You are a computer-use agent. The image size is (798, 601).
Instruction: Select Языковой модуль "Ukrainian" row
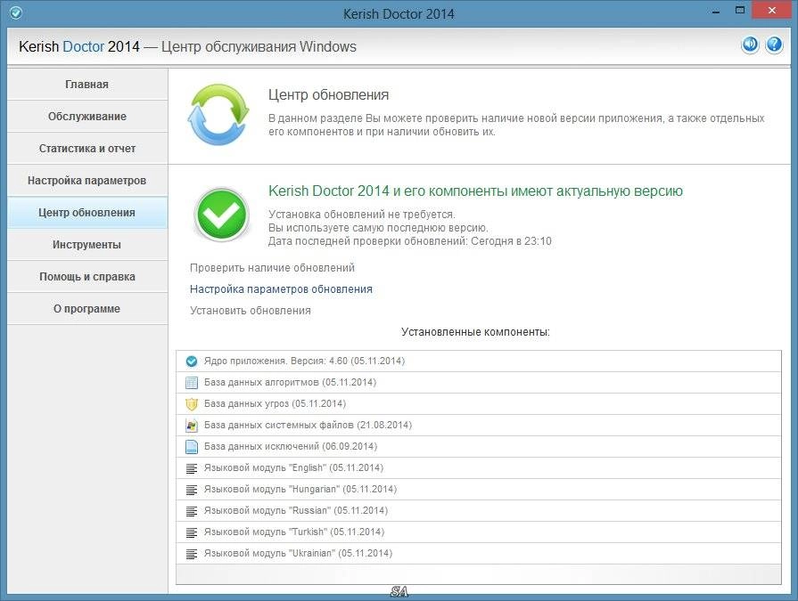tap(479, 553)
